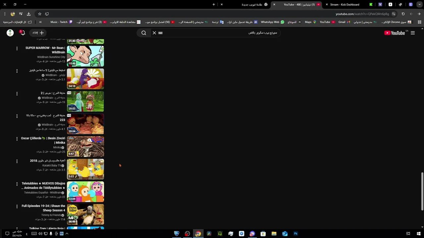Open the كل الإشارات المرجعية bookmarks folder
Viewport: 424px width, 238px height.
17,22
